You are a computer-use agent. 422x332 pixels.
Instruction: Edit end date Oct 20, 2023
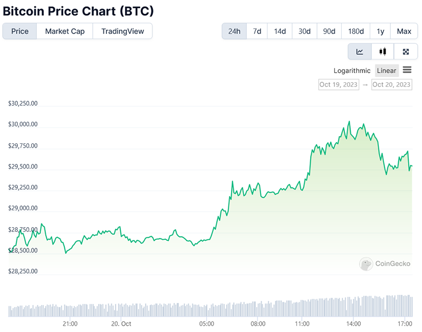[x=391, y=84]
